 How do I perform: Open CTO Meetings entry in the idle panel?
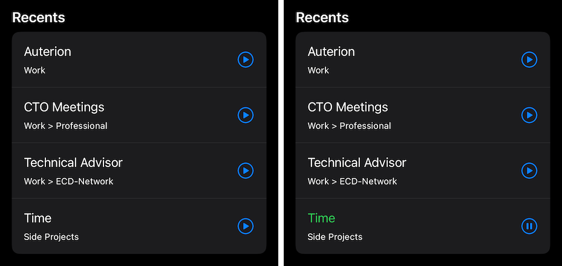[139, 115]
